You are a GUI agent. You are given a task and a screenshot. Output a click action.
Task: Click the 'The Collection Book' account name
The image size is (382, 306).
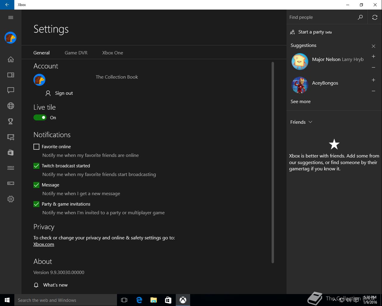117,77
